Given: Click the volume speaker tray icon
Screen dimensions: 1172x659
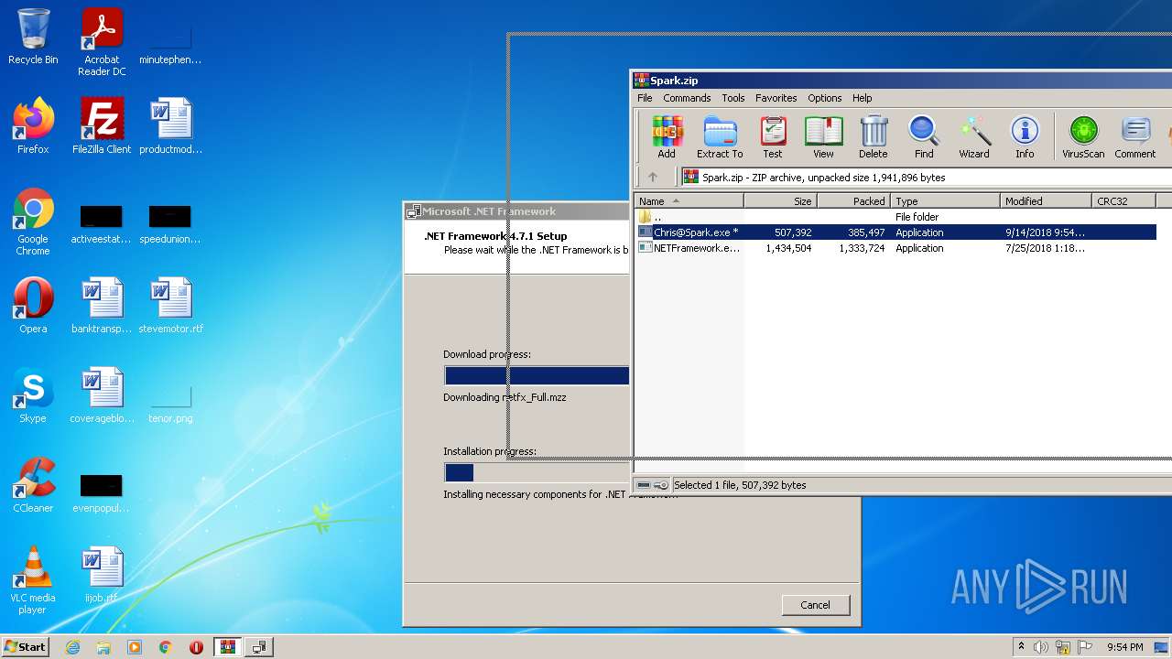Looking at the screenshot, I should (1041, 647).
